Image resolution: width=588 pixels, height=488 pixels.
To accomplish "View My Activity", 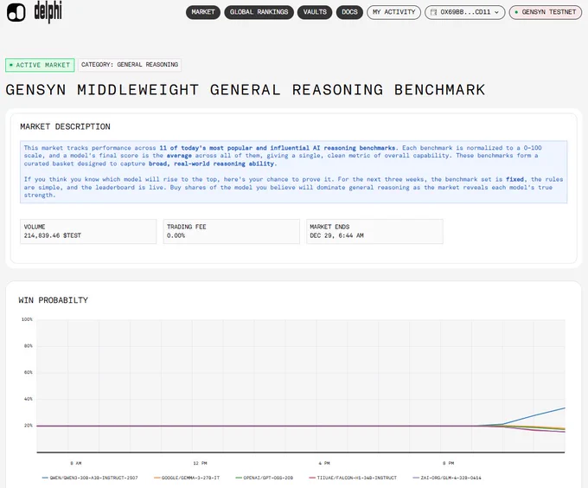I will pyautogui.click(x=393, y=12).
